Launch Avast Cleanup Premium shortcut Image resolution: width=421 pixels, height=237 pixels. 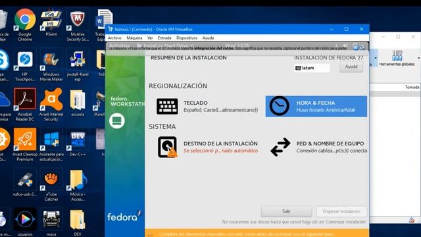point(25,145)
